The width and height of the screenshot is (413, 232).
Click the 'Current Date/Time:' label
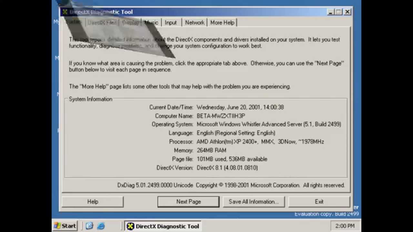tap(171, 107)
